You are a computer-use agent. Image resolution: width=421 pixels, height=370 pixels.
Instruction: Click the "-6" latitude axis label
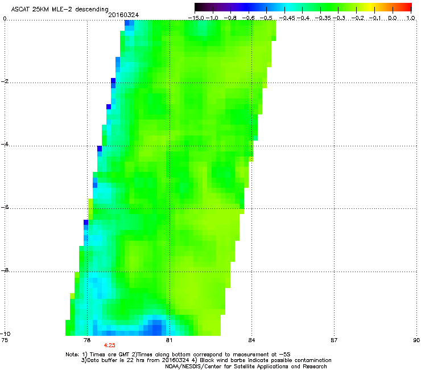click(5, 207)
